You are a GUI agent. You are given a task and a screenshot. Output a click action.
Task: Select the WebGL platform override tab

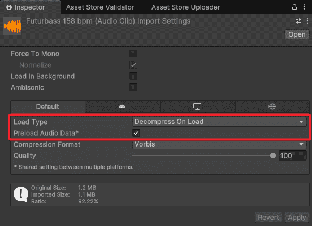(272, 107)
